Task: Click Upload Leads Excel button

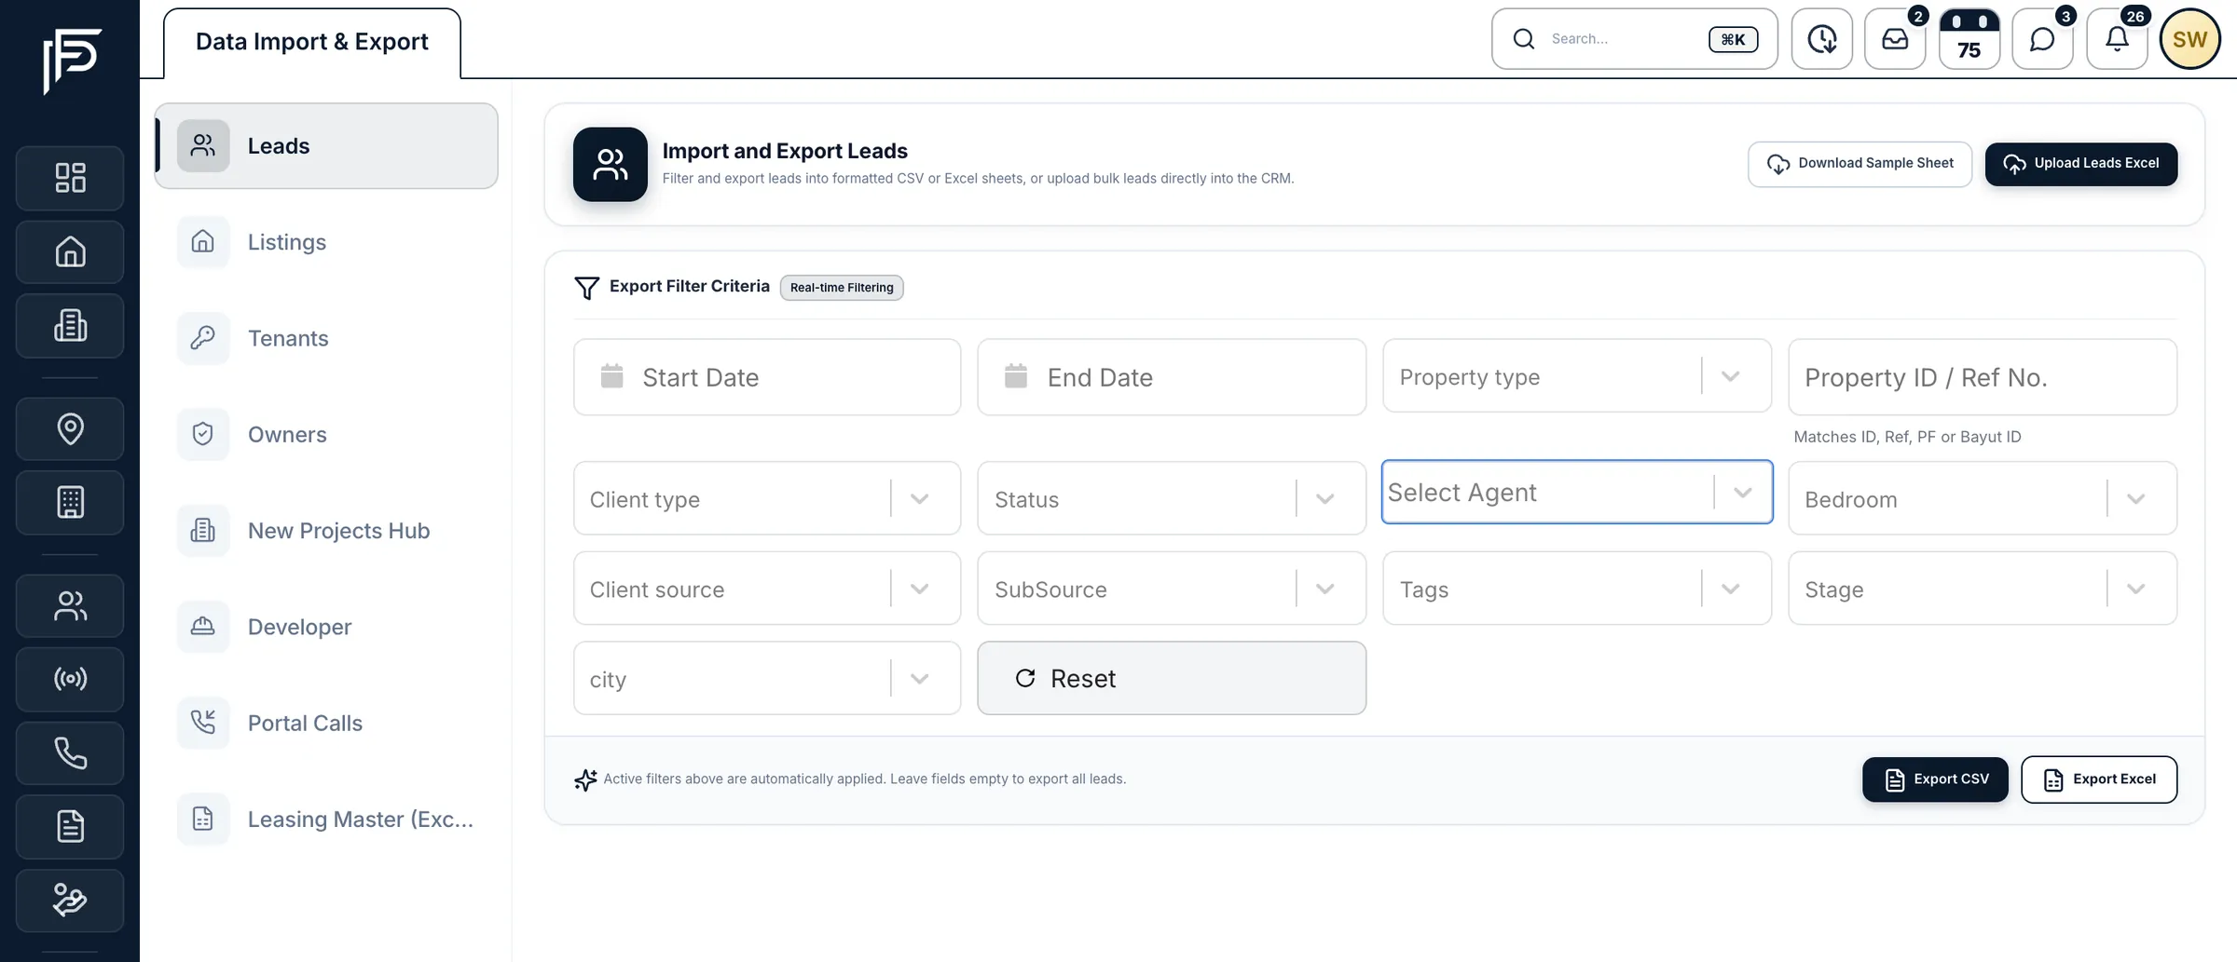Action: point(2080,164)
